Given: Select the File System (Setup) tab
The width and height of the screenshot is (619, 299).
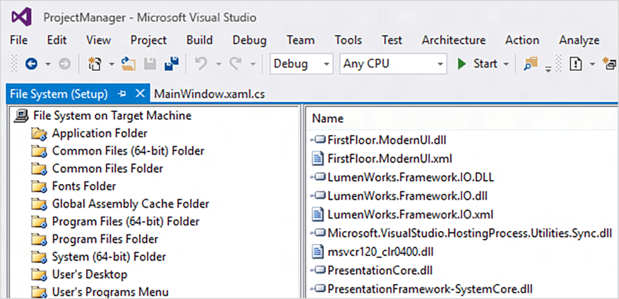Looking at the screenshot, I should [x=59, y=94].
